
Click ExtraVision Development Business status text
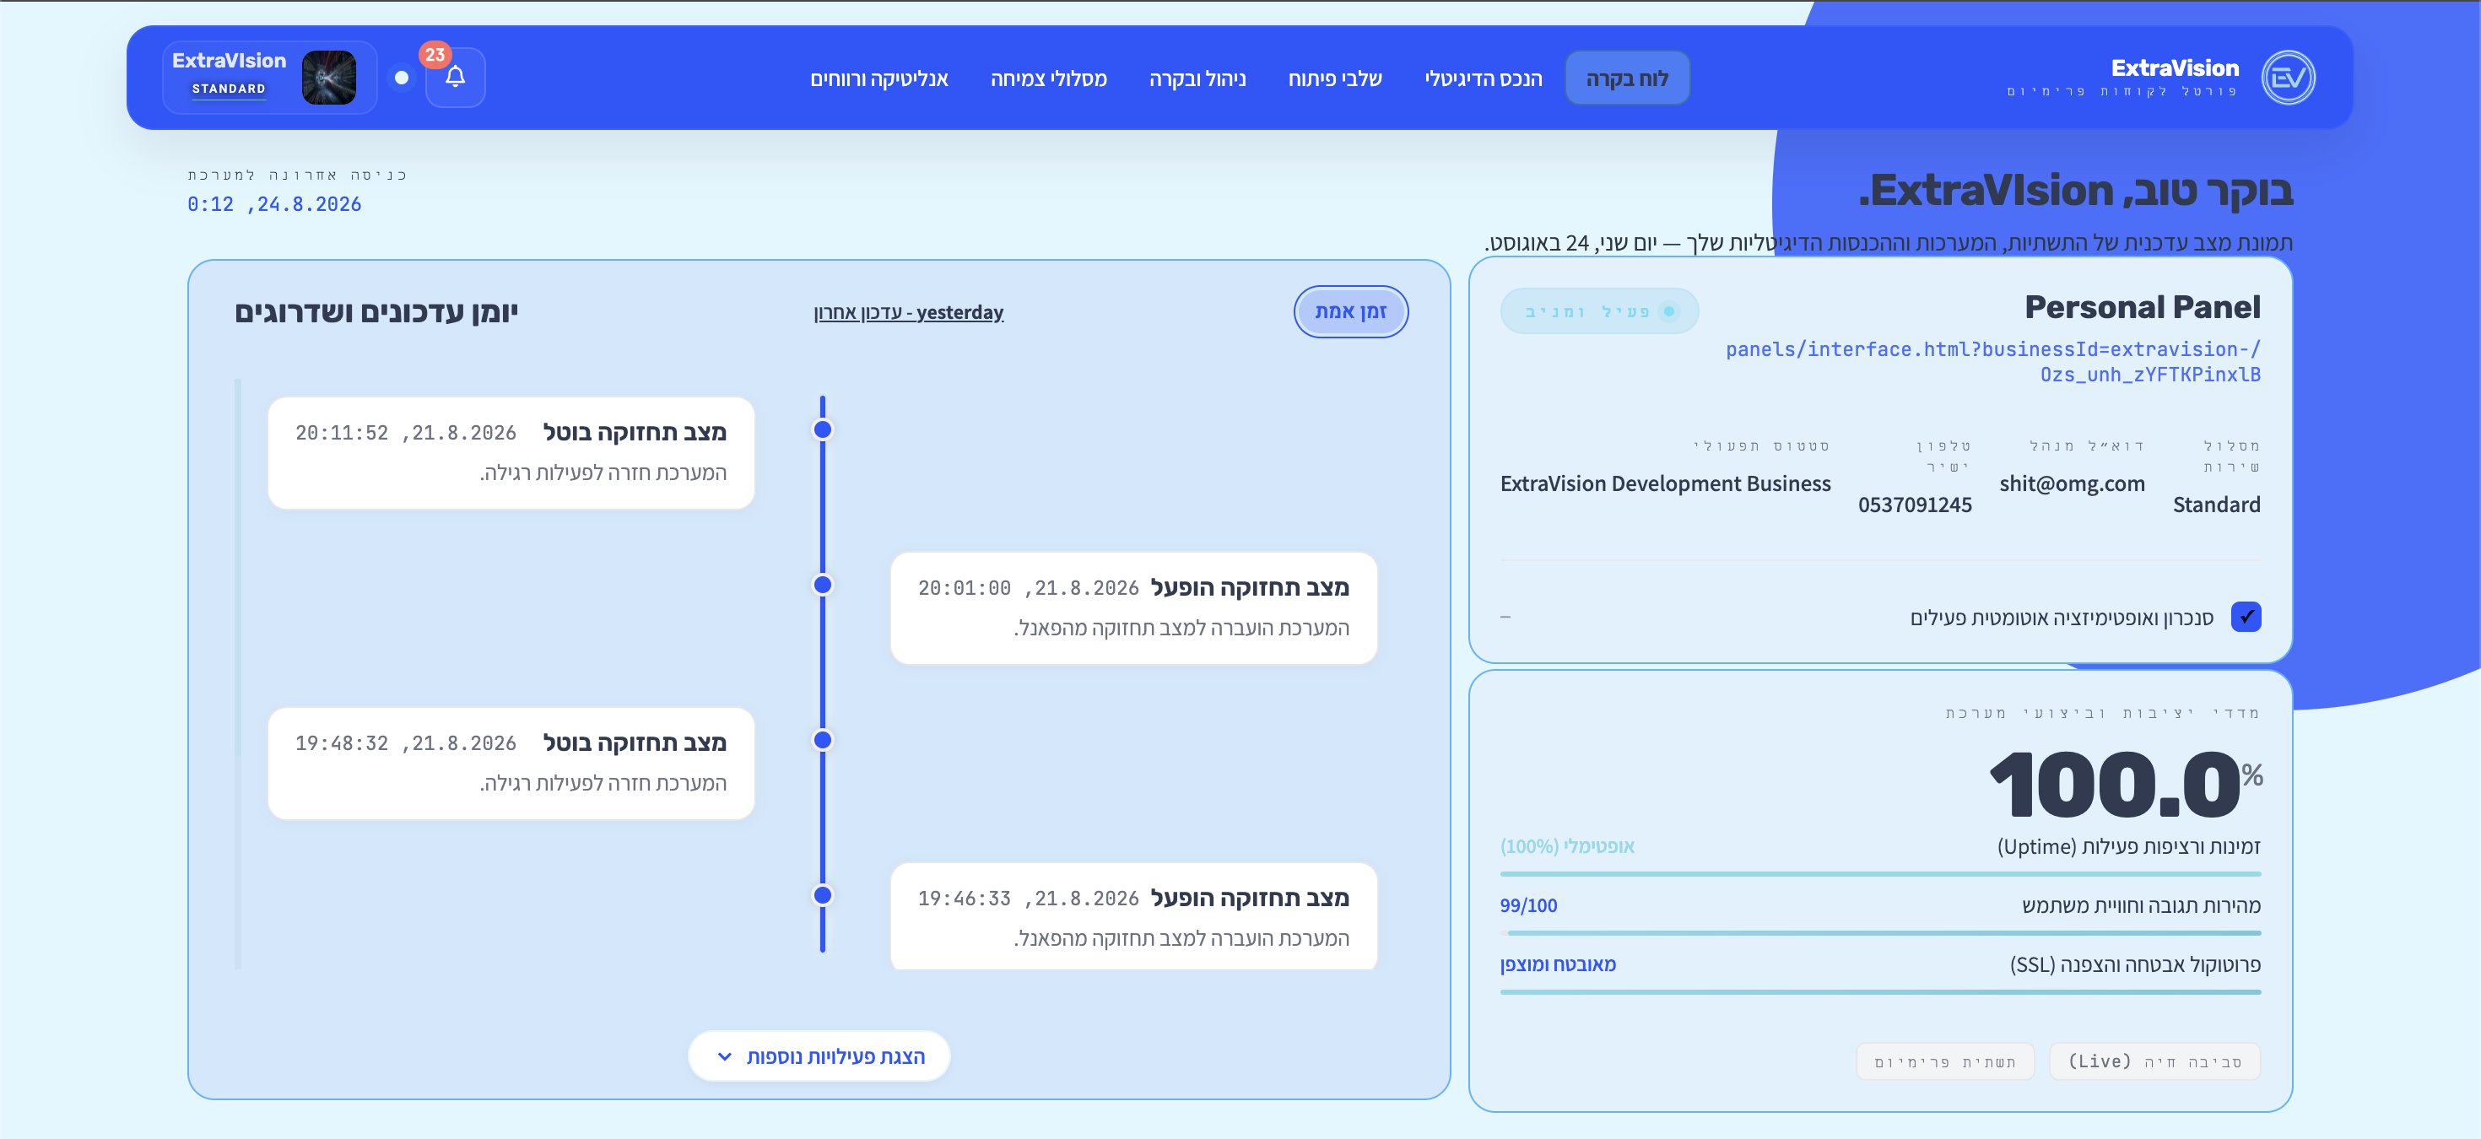[x=1665, y=483]
